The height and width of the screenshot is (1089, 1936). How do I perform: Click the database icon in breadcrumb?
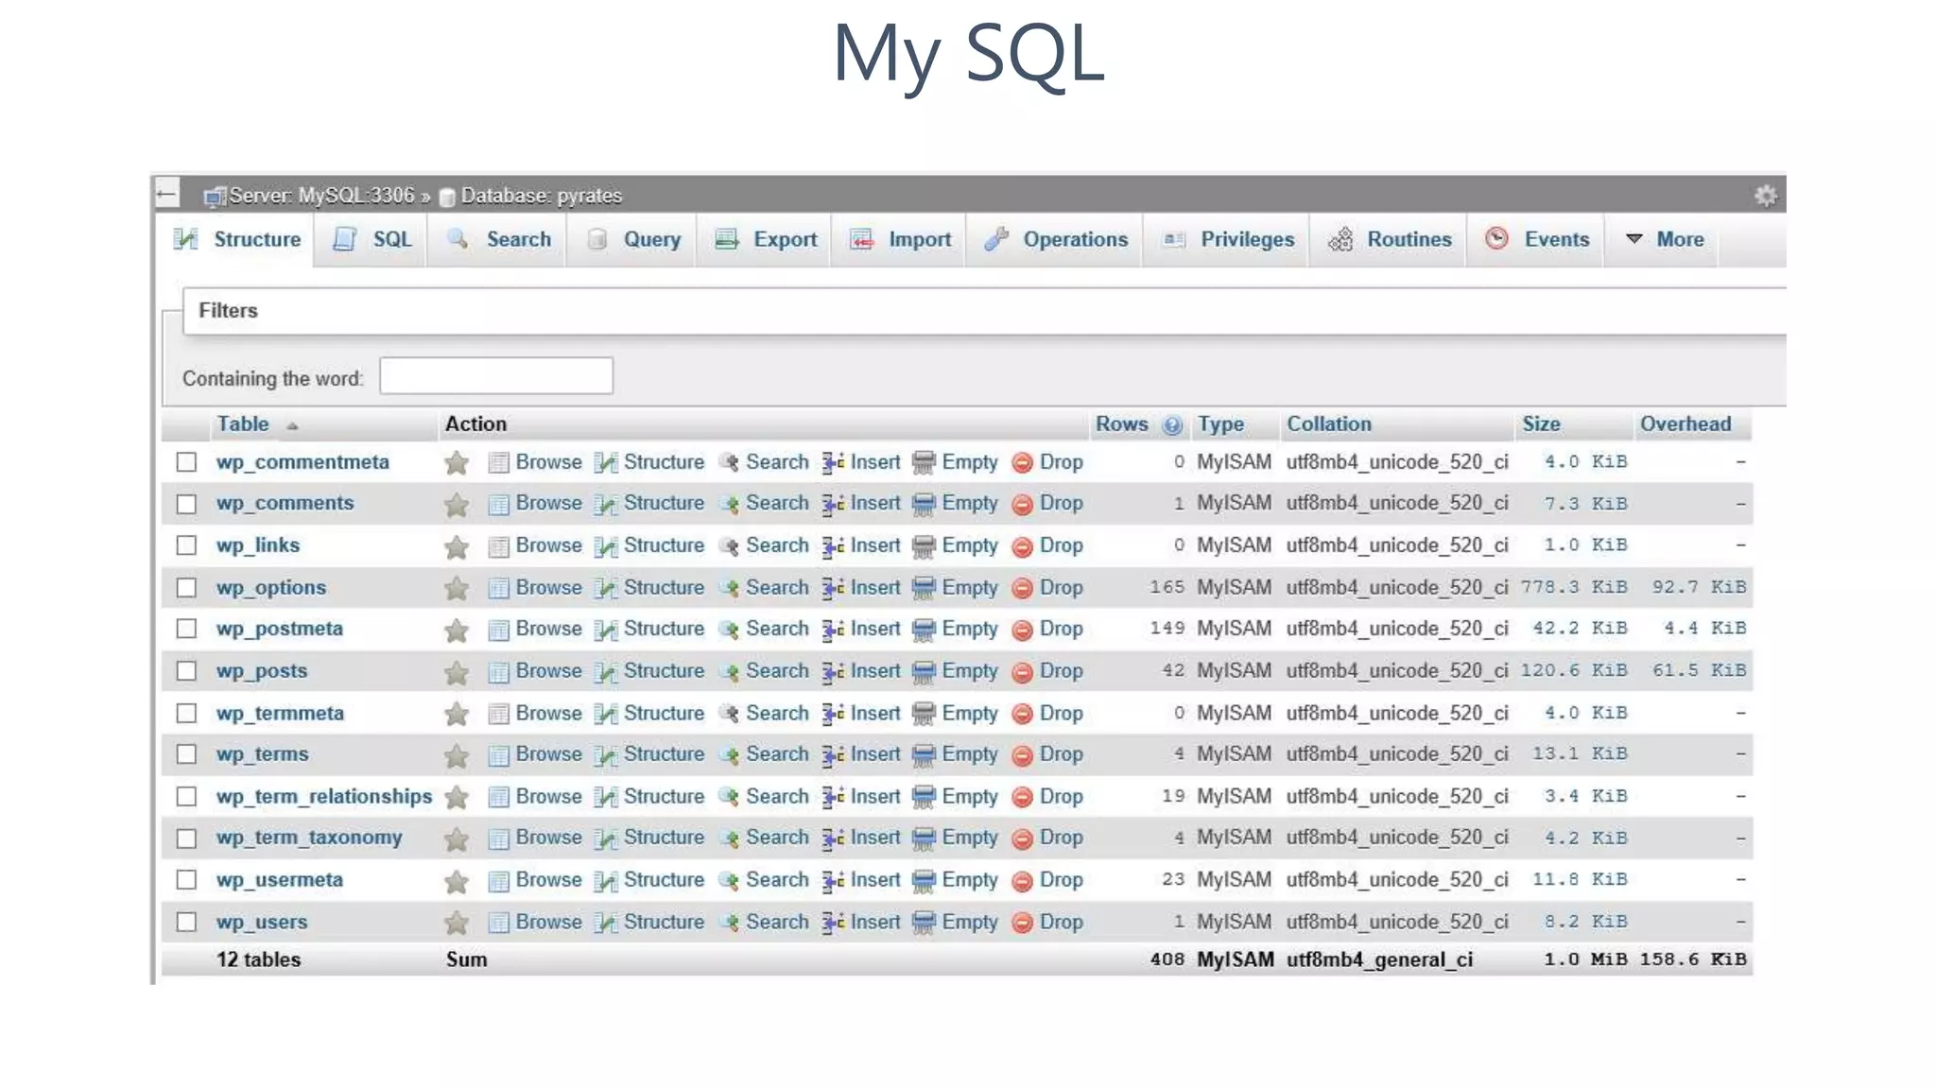(x=447, y=197)
